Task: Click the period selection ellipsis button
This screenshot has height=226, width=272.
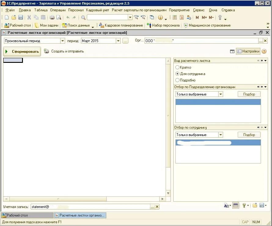Action: (125, 41)
